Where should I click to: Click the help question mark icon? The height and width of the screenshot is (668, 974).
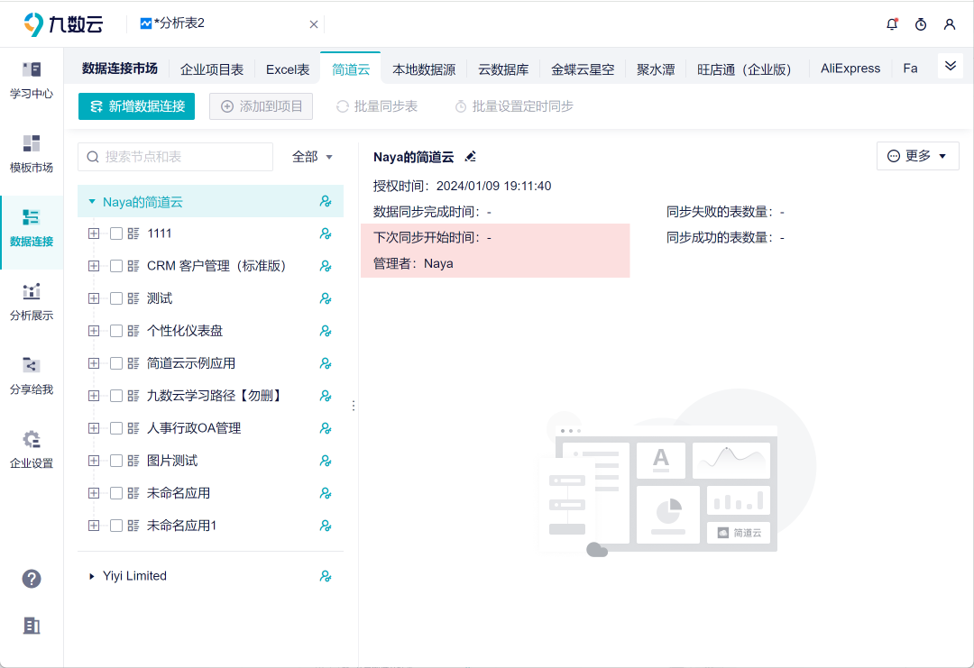32,579
